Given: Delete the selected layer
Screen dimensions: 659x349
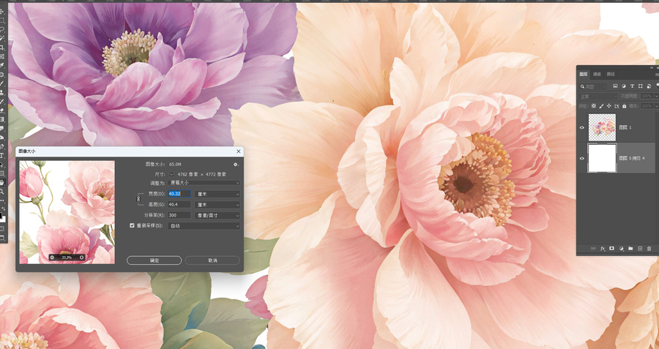Looking at the screenshot, I should pos(649,249).
